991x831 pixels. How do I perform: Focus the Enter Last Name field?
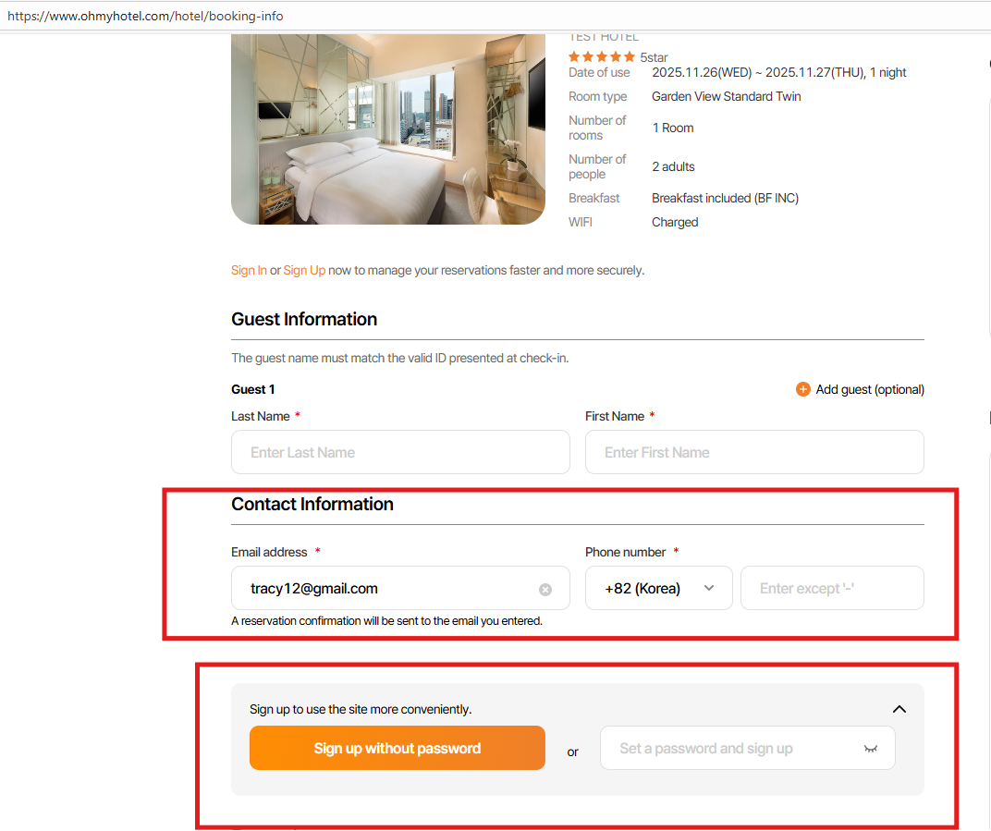click(x=400, y=453)
